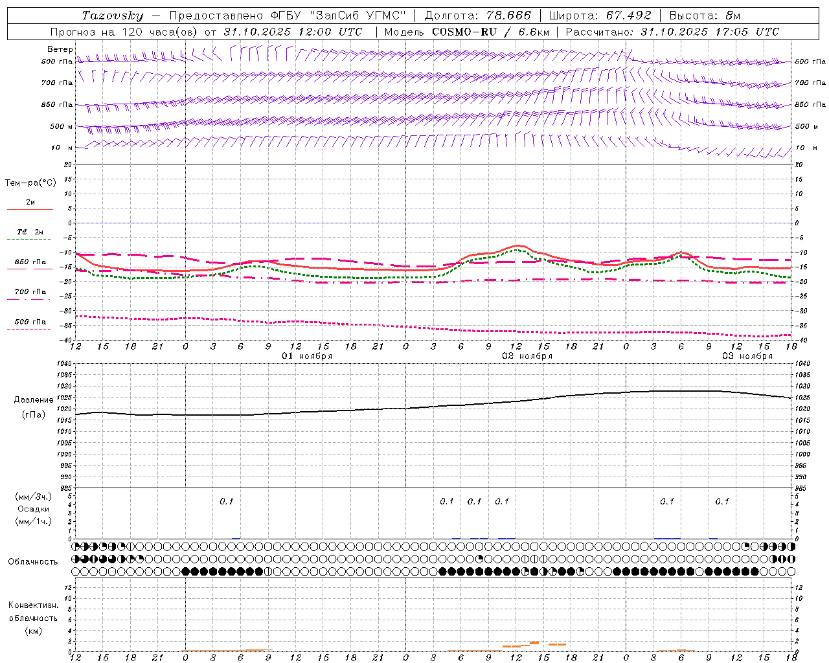This screenshot has height=663, width=829.
Task: Click the "01 ноября" date label
Action: 307,356
